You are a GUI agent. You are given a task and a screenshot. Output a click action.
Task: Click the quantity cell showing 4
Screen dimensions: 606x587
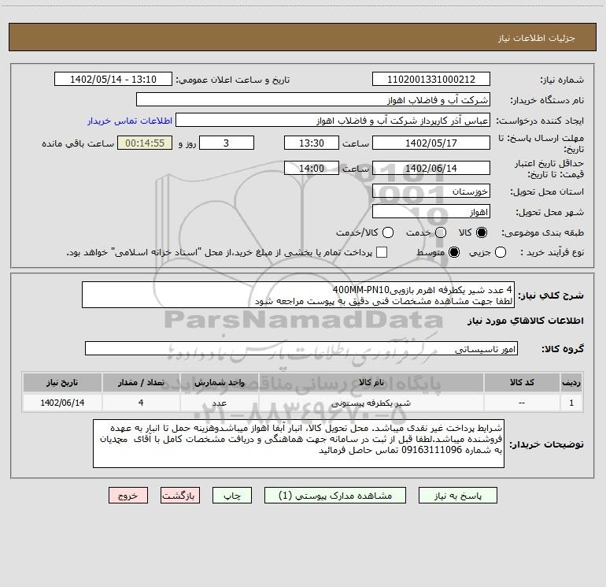[x=141, y=403]
